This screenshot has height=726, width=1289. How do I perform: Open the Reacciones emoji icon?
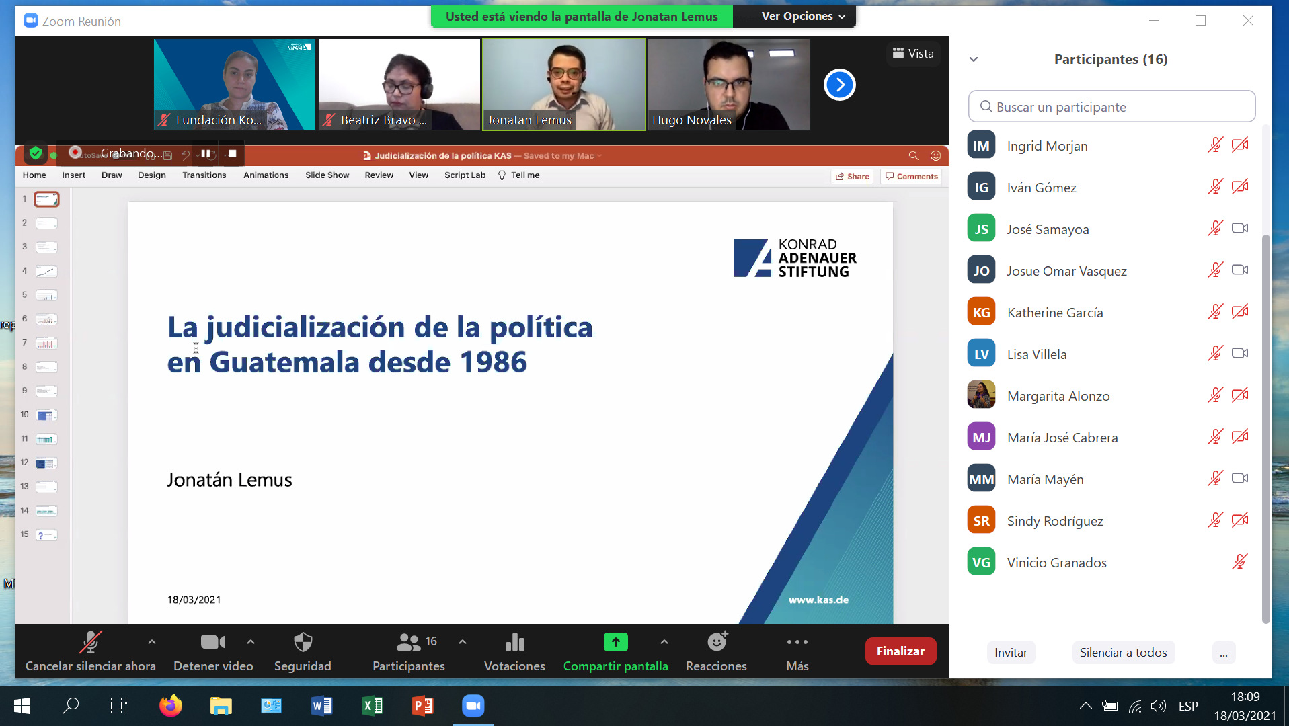click(716, 643)
